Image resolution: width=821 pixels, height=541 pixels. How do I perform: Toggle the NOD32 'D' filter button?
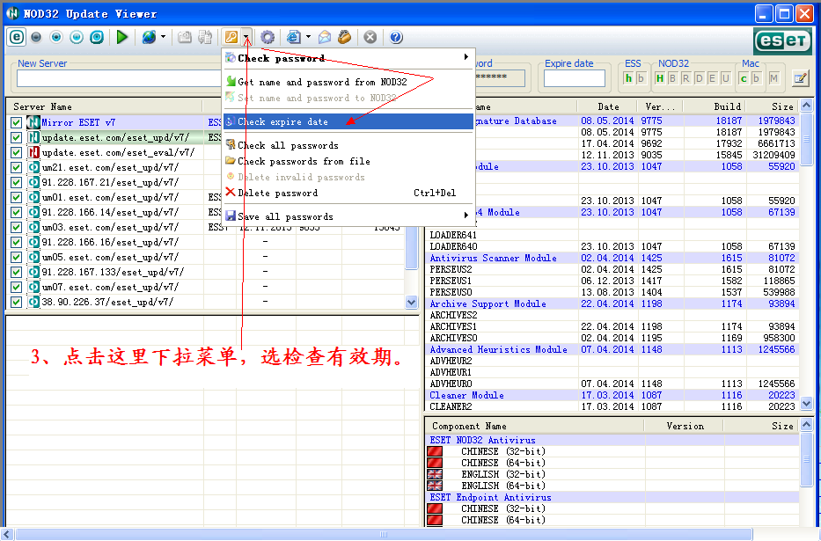(699, 78)
